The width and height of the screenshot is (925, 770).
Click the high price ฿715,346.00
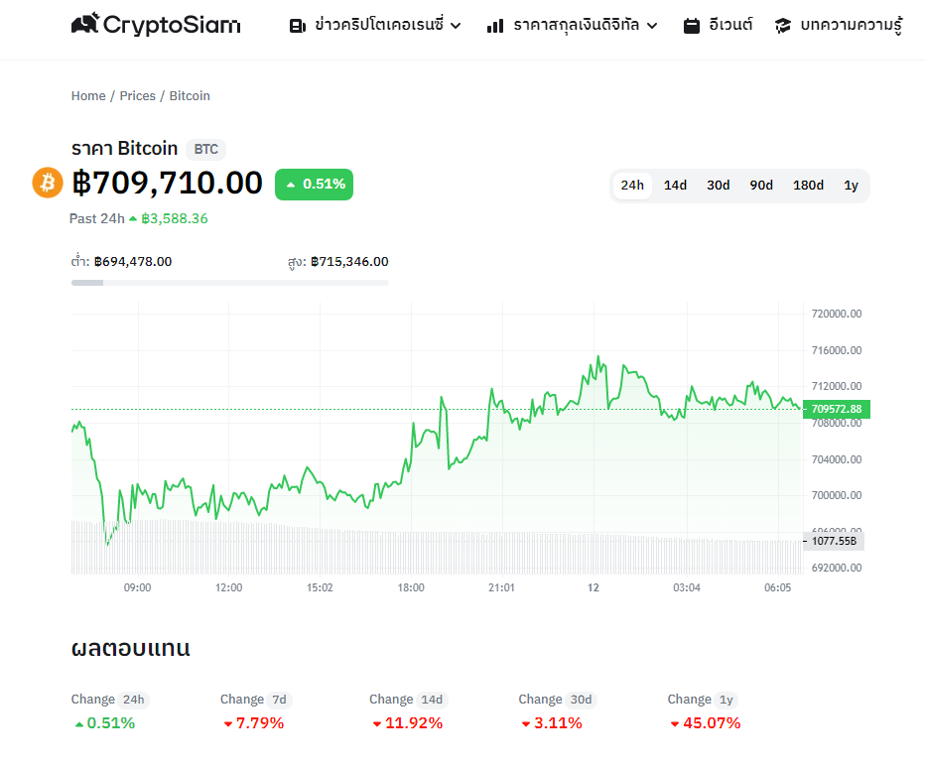point(349,262)
